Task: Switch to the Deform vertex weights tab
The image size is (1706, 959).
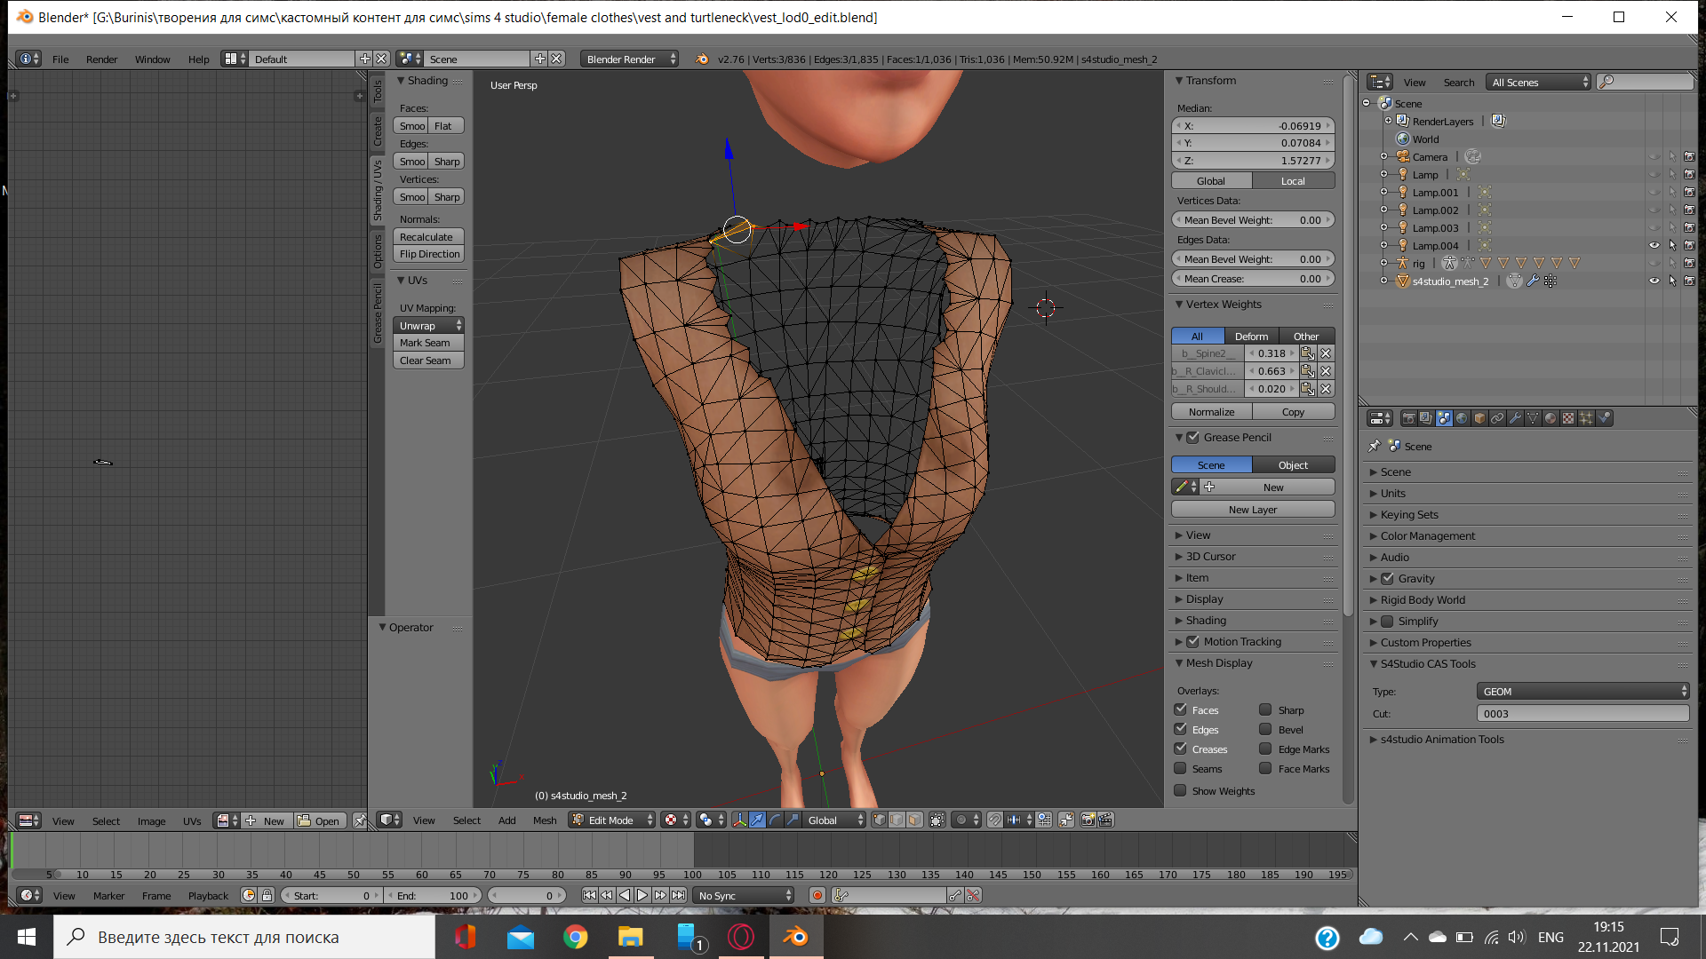Action: pos(1251,337)
